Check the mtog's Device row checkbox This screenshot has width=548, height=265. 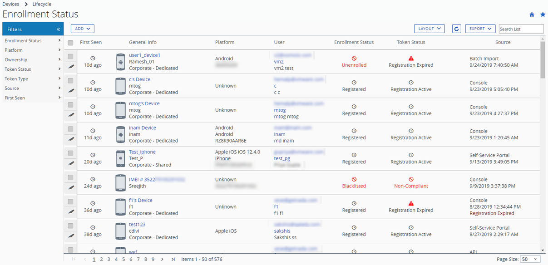(x=70, y=104)
